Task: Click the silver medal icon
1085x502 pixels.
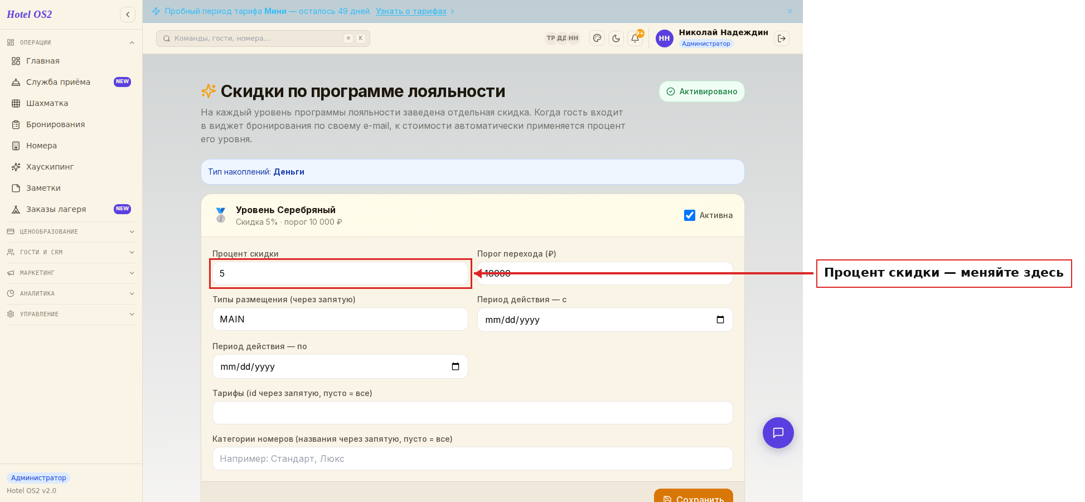Action: (x=221, y=215)
